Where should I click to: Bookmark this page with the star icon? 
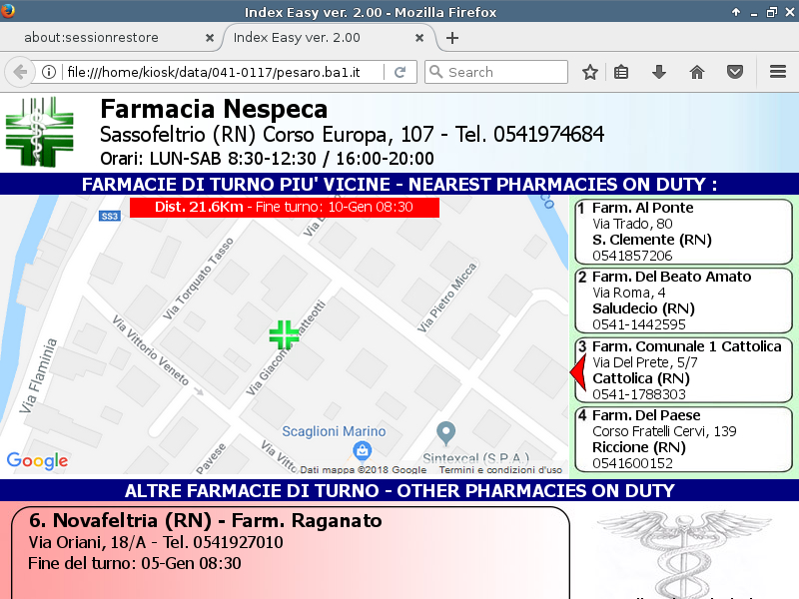[x=590, y=72]
